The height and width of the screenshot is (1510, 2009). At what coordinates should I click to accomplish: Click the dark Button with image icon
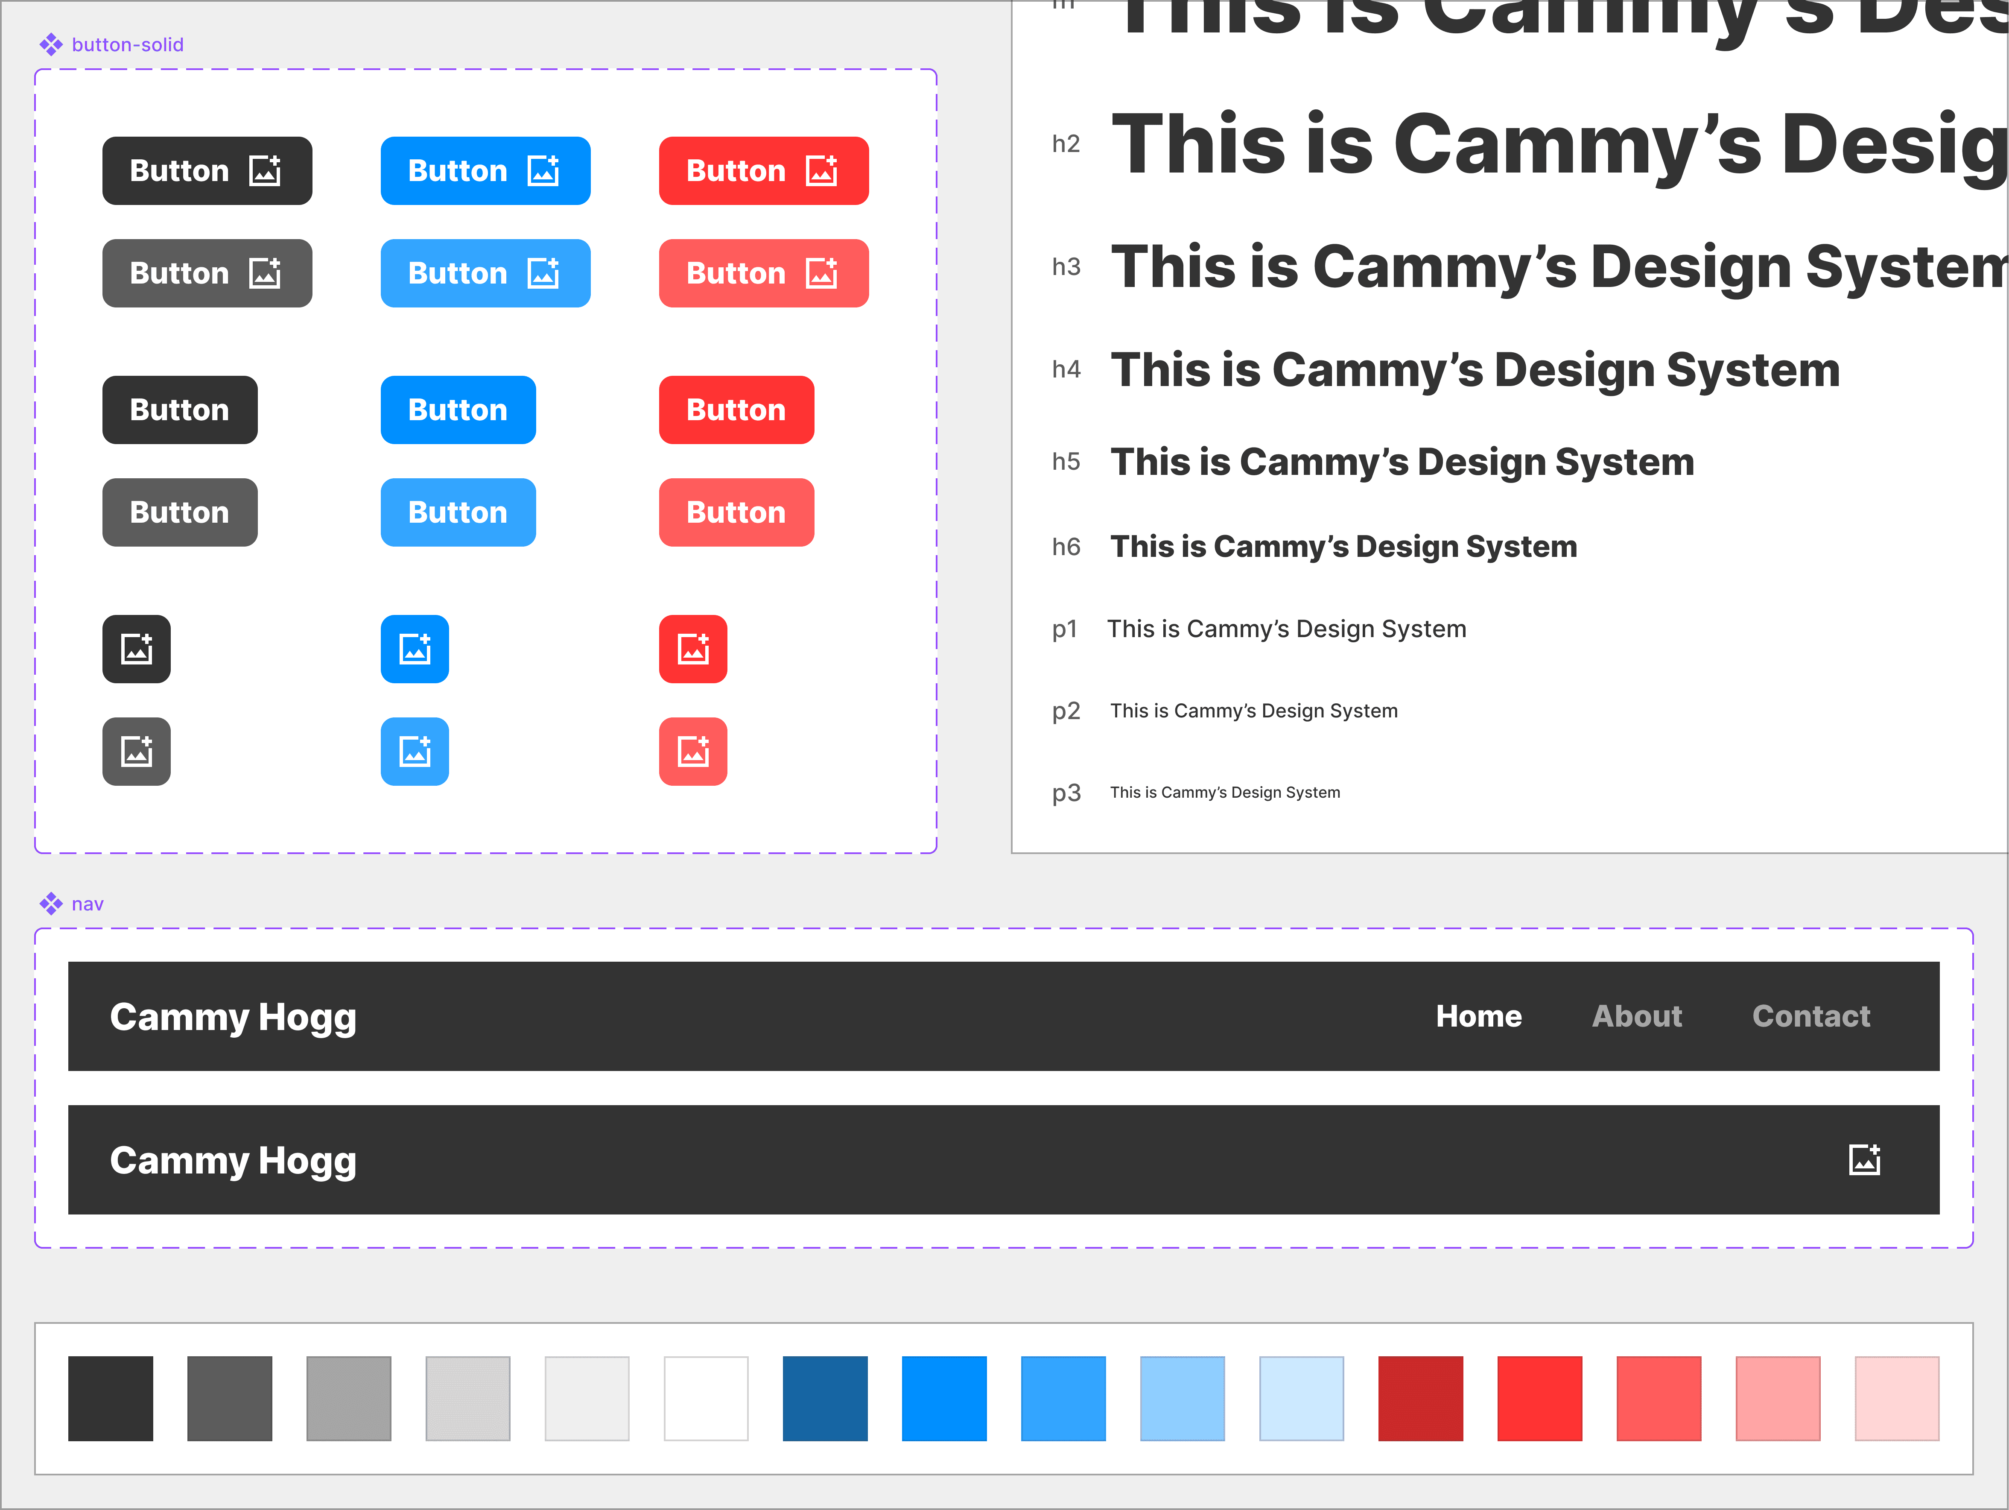click(x=207, y=171)
